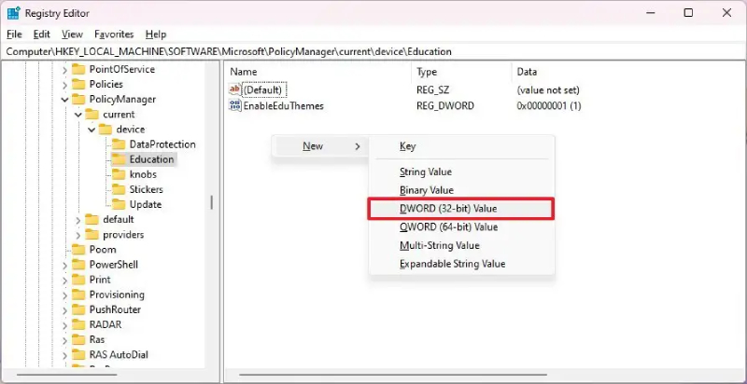The height and width of the screenshot is (384, 747).
Task: Click the Registry Editor app icon in title bar
Action: 13,13
